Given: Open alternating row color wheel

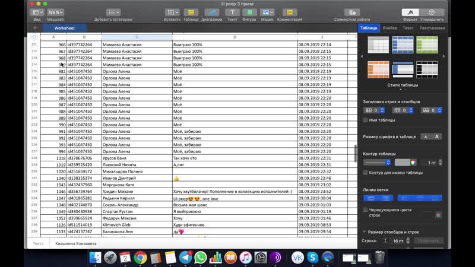Looking at the screenshot, I should pyautogui.click(x=438, y=215).
